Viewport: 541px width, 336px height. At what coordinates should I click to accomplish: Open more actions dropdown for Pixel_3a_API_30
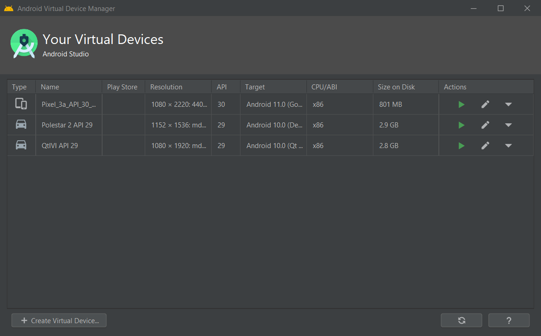tap(508, 105)
